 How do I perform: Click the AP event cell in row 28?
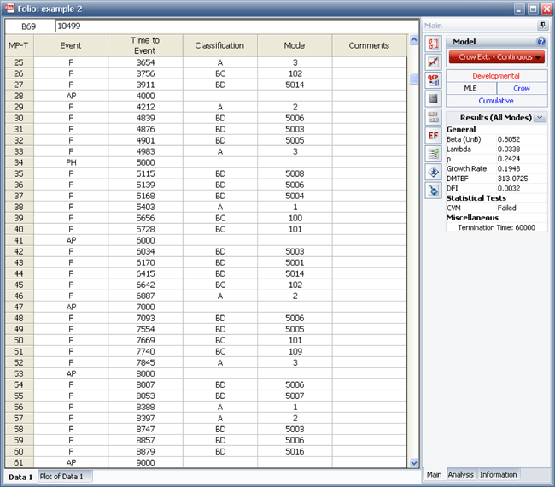[x=71, y=96]
